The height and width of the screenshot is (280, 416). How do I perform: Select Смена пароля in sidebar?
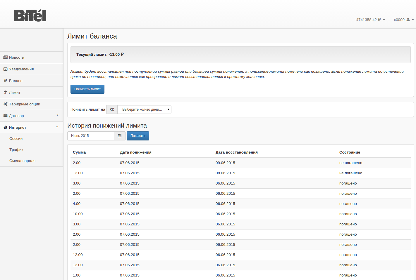coord(22,161)
